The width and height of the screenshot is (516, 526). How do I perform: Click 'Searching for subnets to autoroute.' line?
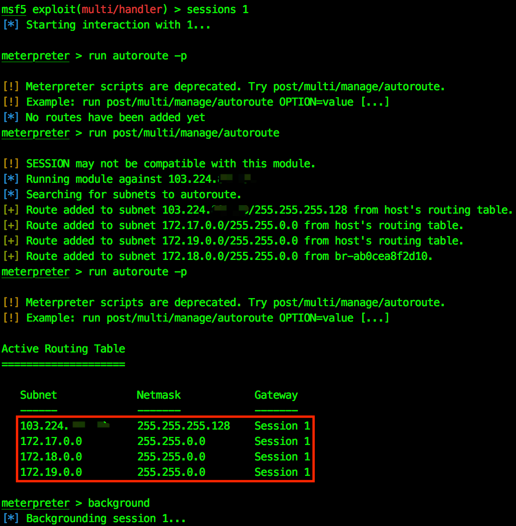point(122,194)
